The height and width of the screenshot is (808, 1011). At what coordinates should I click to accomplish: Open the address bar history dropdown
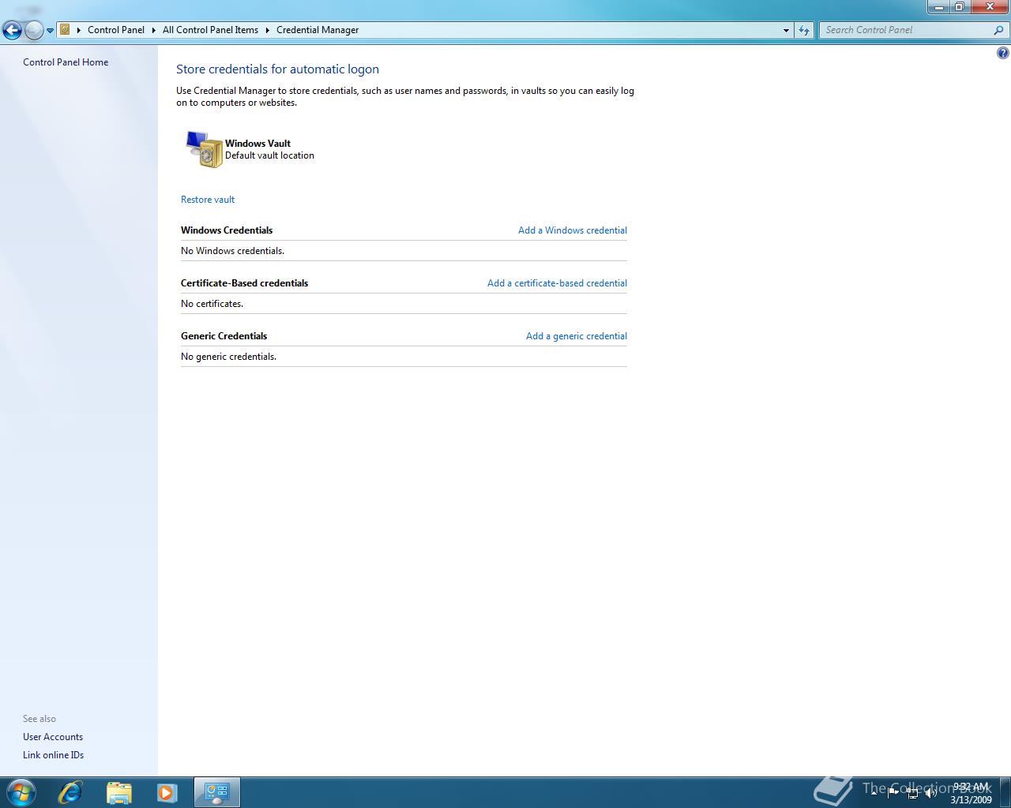tap(786, 30)
